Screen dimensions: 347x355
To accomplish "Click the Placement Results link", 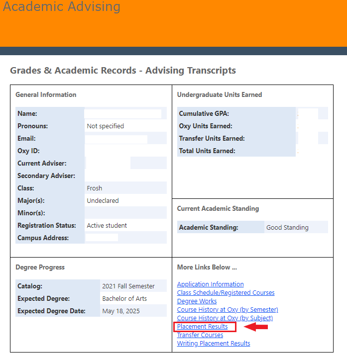I will click(x=202, y=327).
